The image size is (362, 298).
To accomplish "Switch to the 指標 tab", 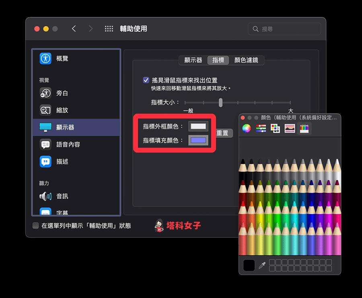I will coord(218,60).
